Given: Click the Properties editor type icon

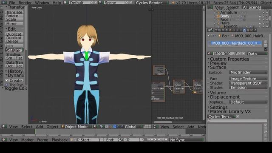Looking at the screenshot, I should click(x=210, y=30).
